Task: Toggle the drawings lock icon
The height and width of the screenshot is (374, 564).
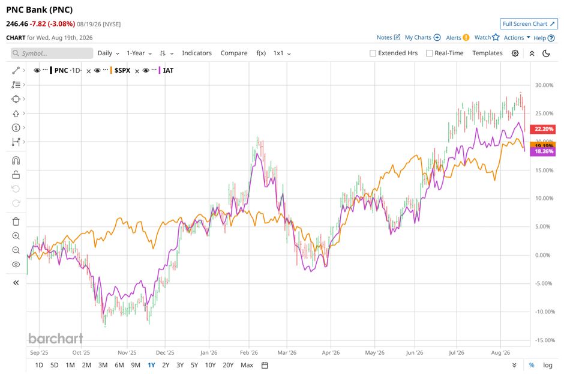Action: (x=16, y=175)
